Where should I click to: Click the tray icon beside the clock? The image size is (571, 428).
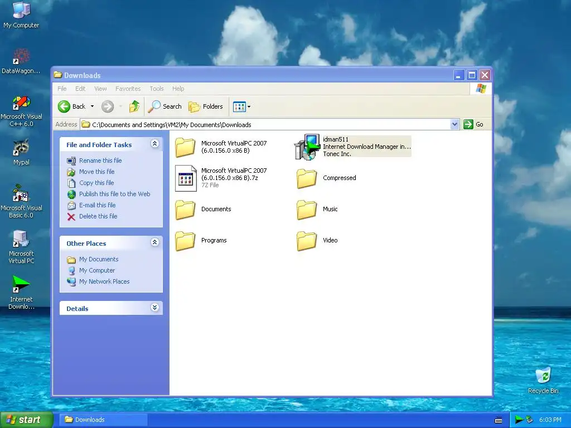pos(530,420)
